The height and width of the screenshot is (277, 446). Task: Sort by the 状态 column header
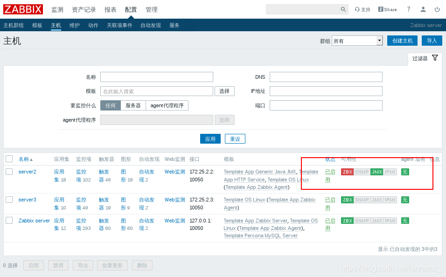pyautogui.click(x=330, y=159)
